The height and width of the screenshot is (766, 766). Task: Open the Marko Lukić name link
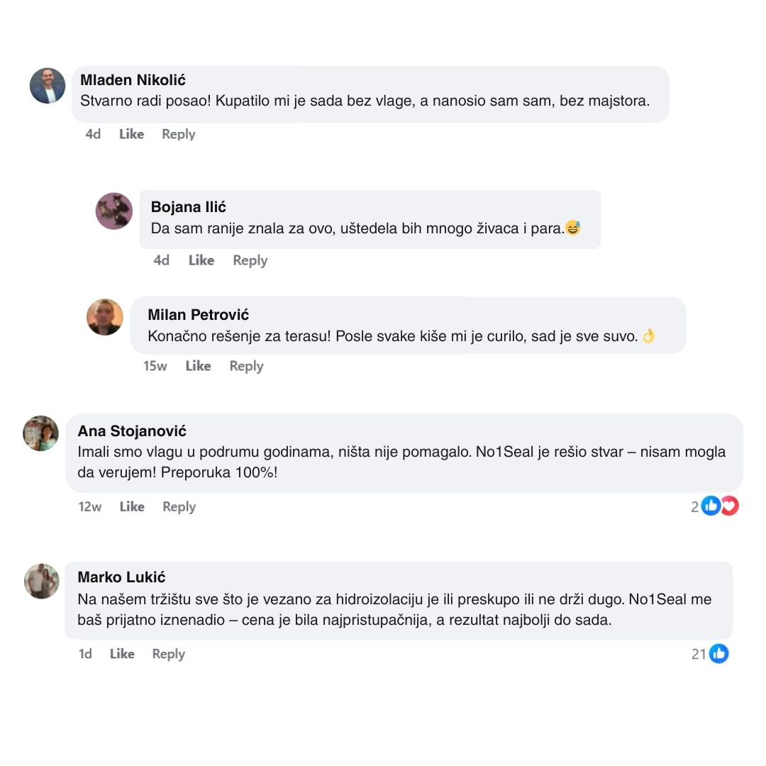pyautogui.click(x=121, y=577)
